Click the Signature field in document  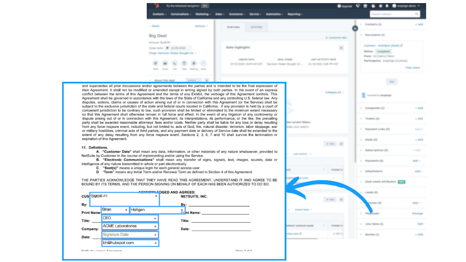(124, 199)
